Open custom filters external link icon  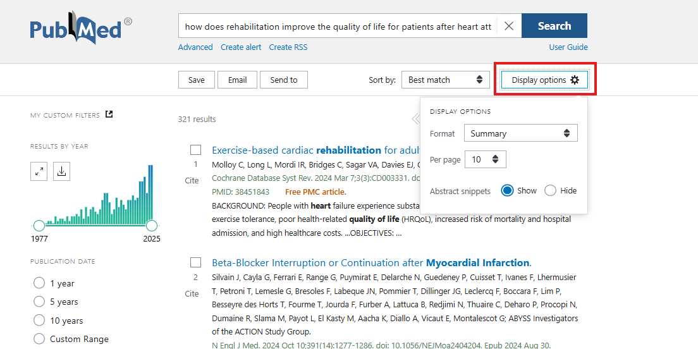109,114
